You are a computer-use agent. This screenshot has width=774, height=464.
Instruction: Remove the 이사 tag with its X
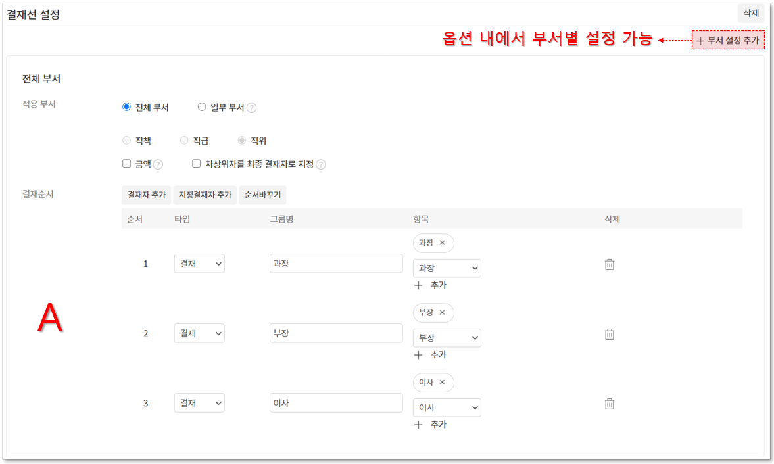(443, 382)
